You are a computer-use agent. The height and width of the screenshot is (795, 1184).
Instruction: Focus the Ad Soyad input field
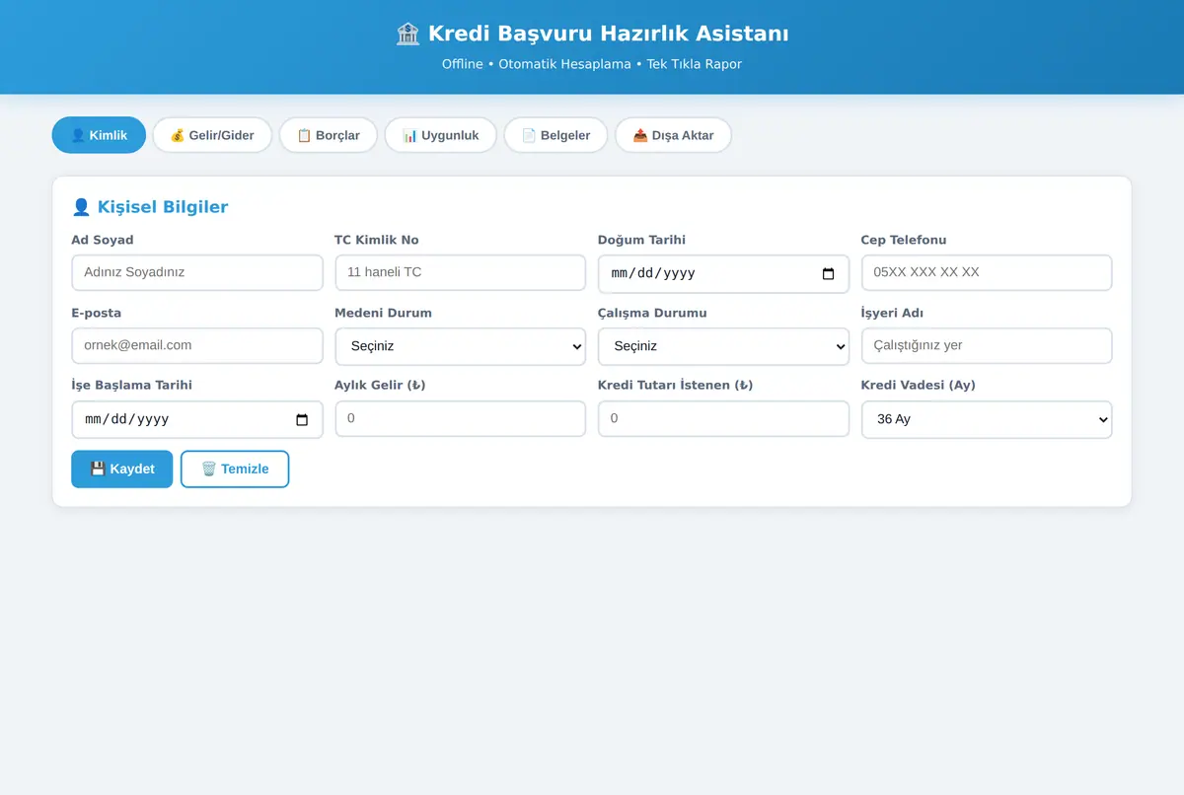[197, 272]
